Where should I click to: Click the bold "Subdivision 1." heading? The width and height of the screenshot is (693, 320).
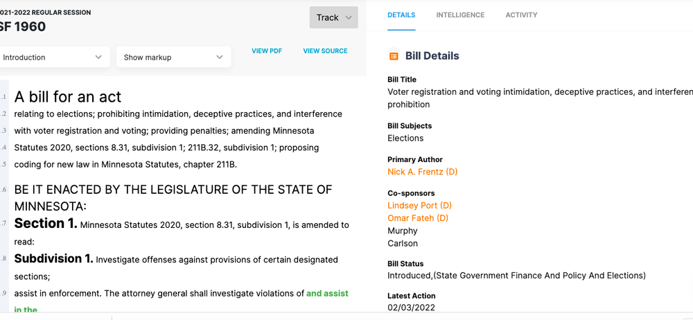(53, 259)
